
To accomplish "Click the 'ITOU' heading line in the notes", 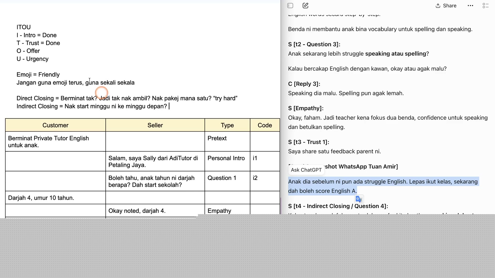I will tap(24, 27).
